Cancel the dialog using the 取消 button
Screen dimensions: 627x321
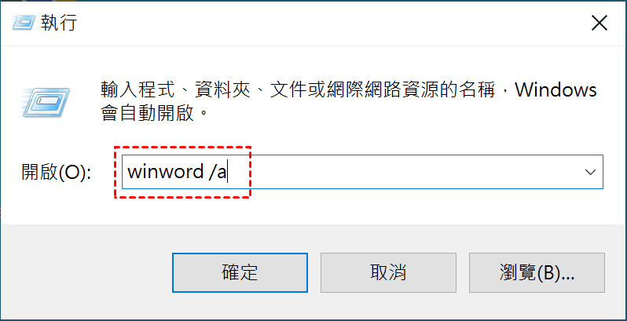pyautogui.click(x=388, y=272)
